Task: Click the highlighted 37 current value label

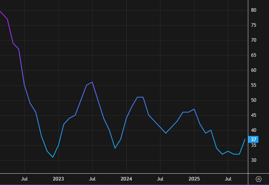Action: click(x=254, y=140)
